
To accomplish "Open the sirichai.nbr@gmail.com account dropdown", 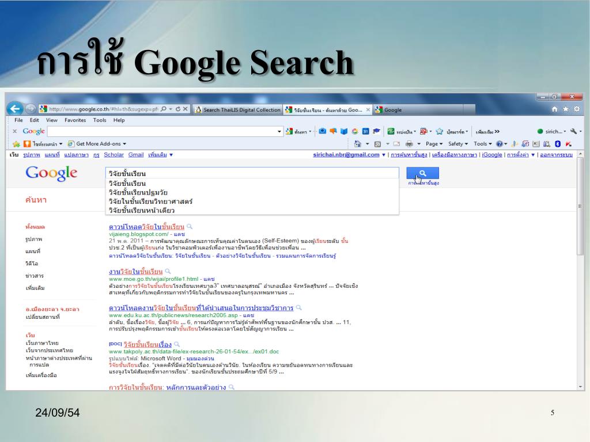I will [383, 154].
